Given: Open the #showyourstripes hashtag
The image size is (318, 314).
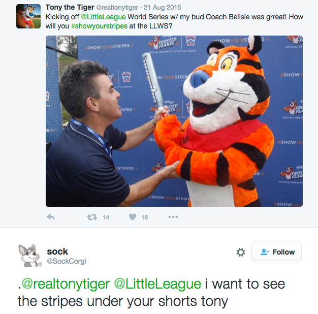Looking at the screenshot, I should point(99,26).
